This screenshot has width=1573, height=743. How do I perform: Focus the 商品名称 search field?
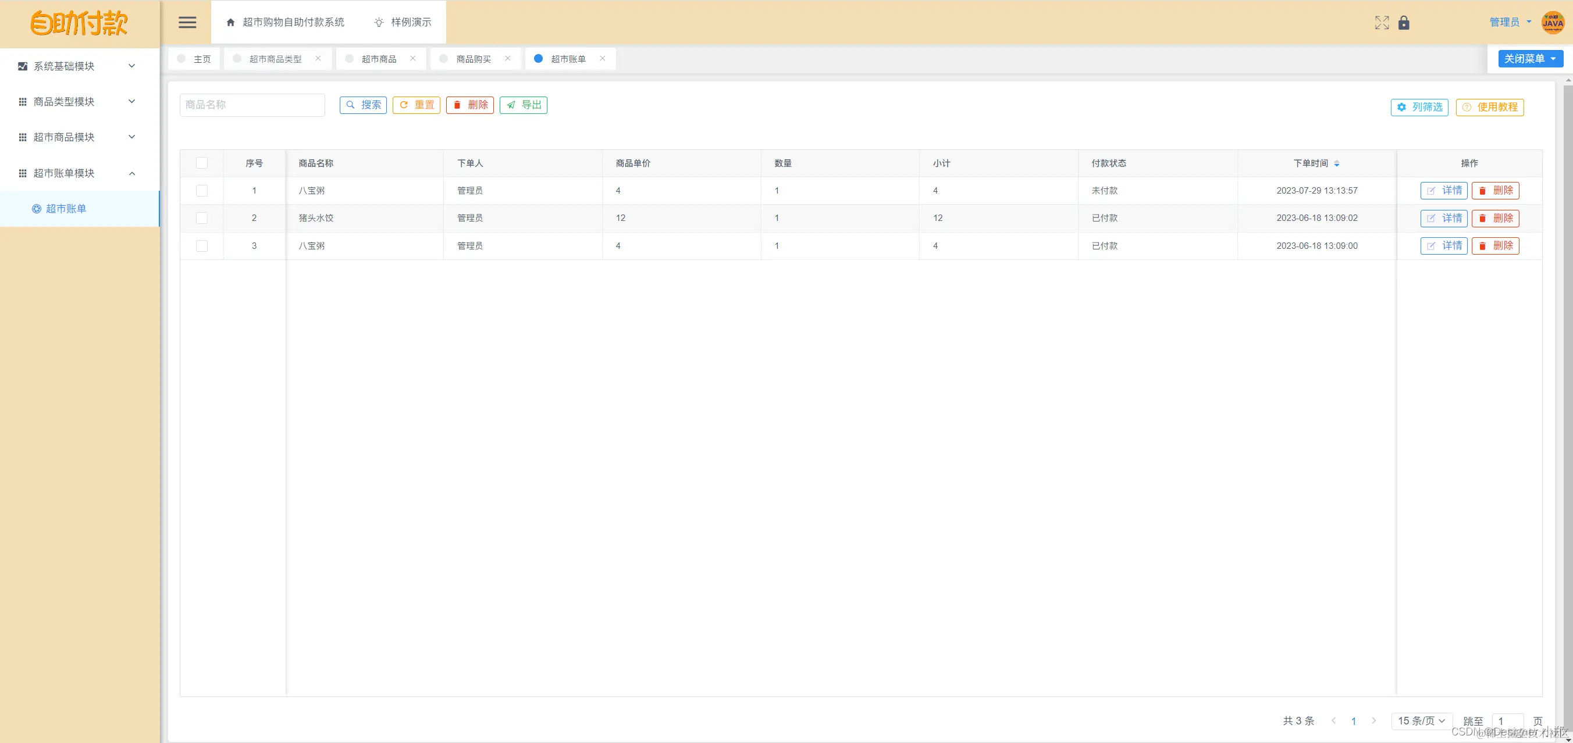[251, 105]
